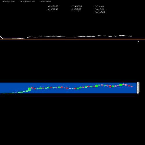145x145 pixels.
Task: Click the 'OC: 4.45' value
Action: pos(99,6)
